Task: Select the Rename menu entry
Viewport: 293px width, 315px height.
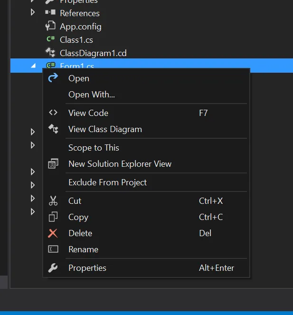Action: point(83,249)
